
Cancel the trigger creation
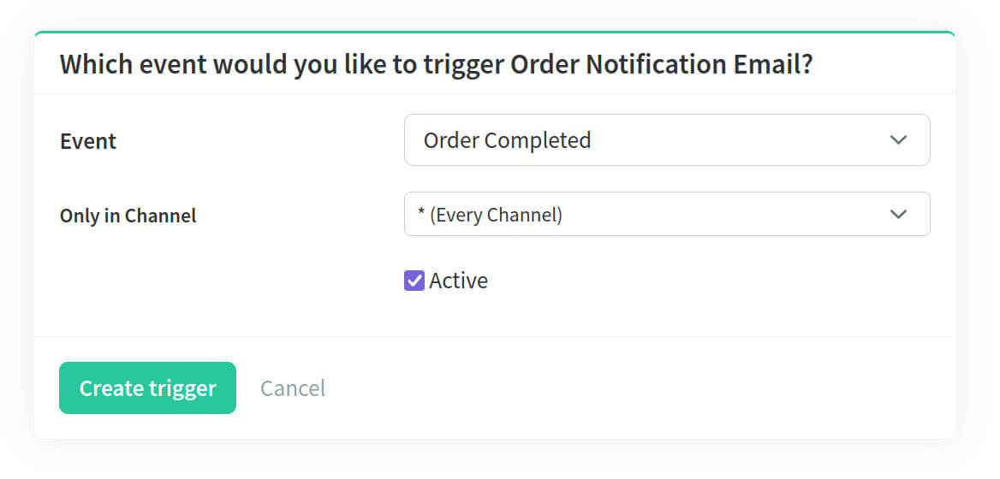click(x=293, y=388)
